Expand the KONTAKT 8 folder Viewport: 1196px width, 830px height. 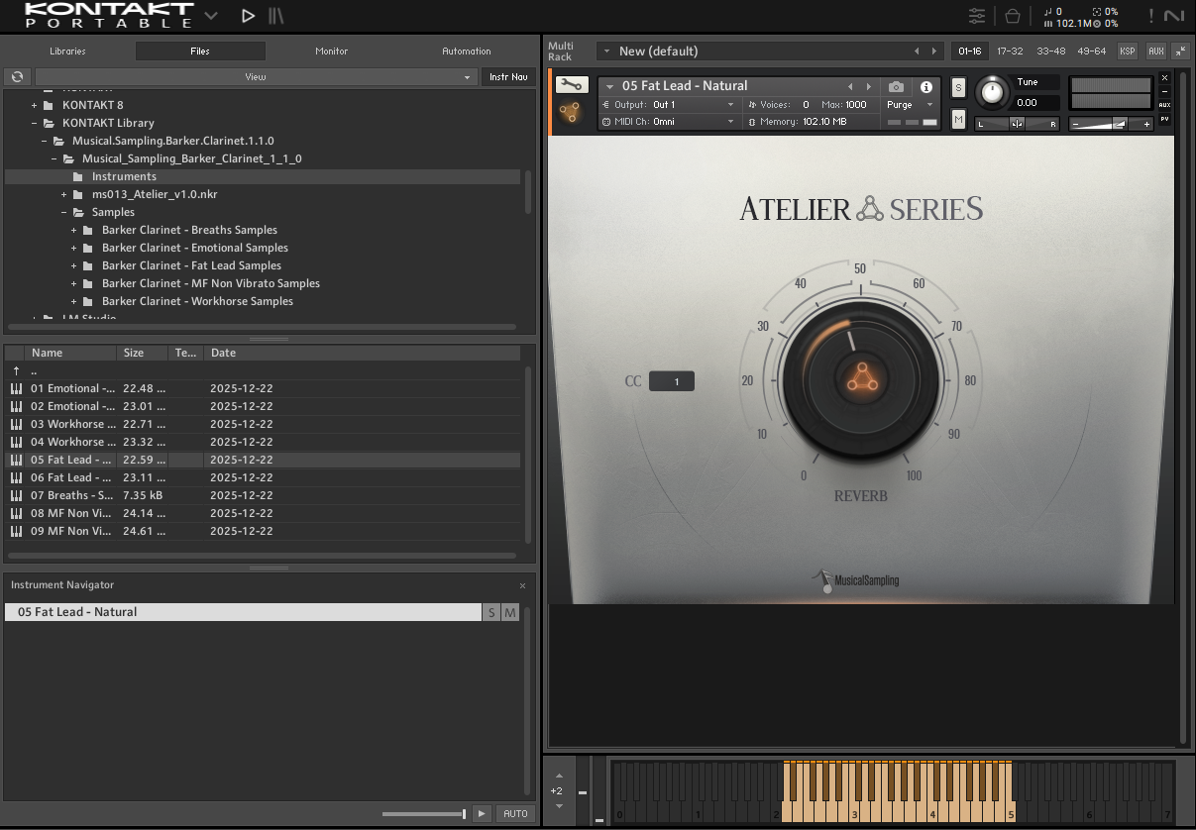[x=35, y=105]
